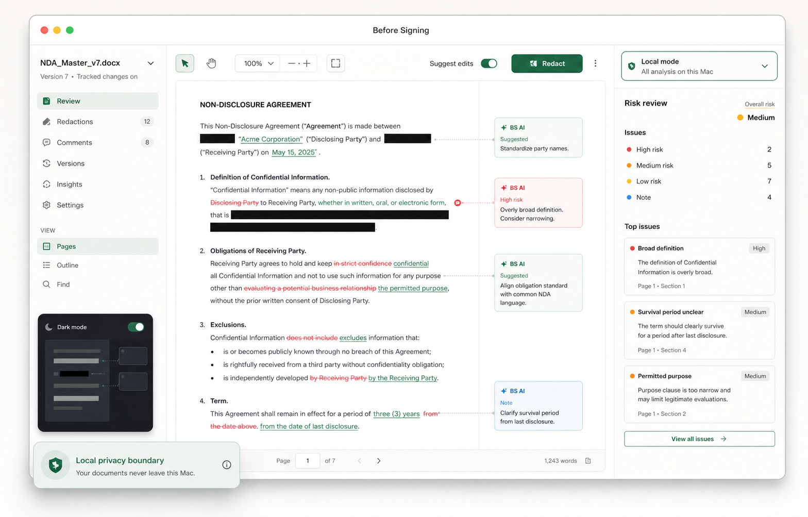This screenshot has height=517, width=808.
Task: Click the "three (3) years" inserted text
Action: click(396, 414)
